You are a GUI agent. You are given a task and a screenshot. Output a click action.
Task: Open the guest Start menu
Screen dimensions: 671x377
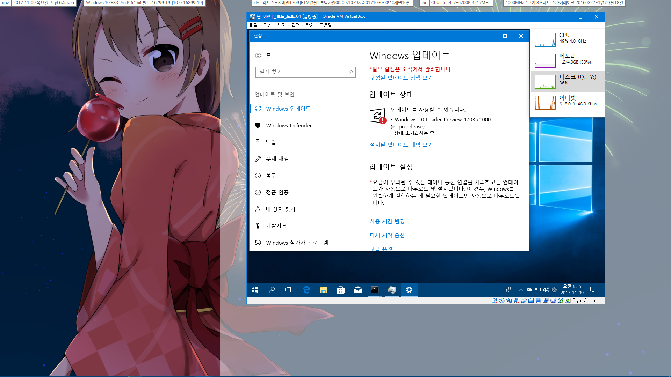255,290
